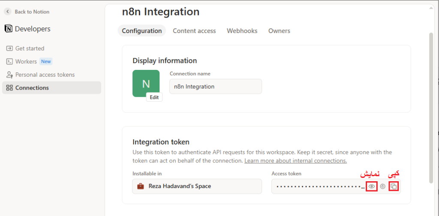
Task: Open Learn more about internal connections link
Action: pyautogui.click(x=296, y=161)
